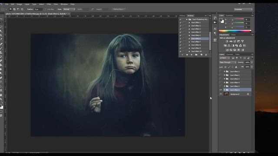278x156 pixels.
Task: Click the Begin recording button in Actions panel
Action: tap(182, 55)
